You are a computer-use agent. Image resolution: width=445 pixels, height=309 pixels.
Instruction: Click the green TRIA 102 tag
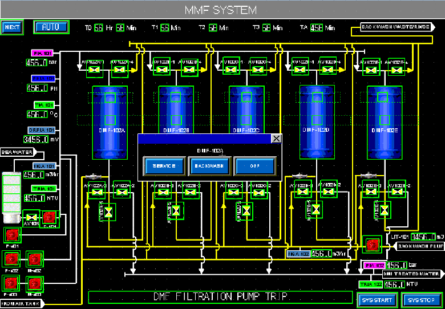point(371,284)
